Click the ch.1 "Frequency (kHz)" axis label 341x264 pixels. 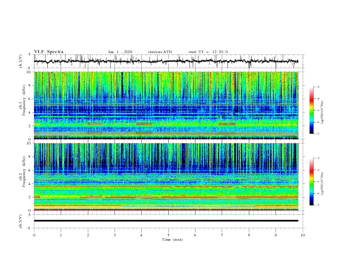24,101
